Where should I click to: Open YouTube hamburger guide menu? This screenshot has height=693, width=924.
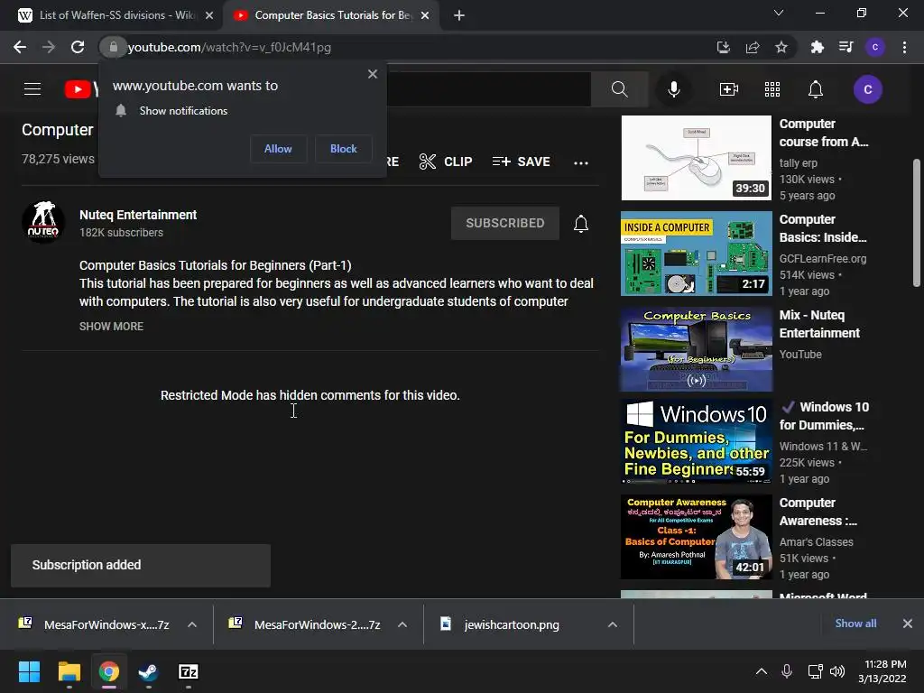tap(32, 89)
